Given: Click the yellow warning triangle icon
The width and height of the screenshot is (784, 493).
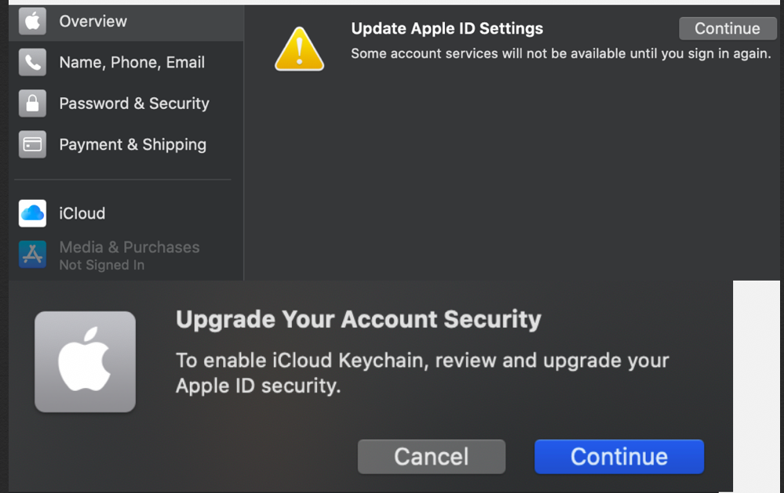Looking at the screenshot, I should point(299,49).
